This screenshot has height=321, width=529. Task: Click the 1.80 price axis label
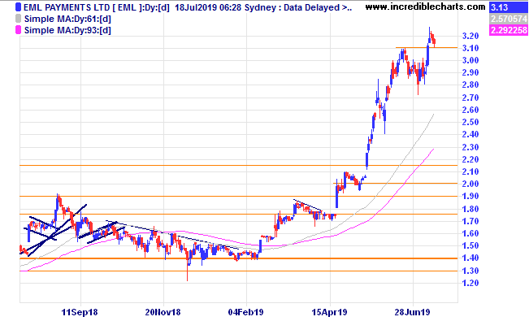coord(470,209)
